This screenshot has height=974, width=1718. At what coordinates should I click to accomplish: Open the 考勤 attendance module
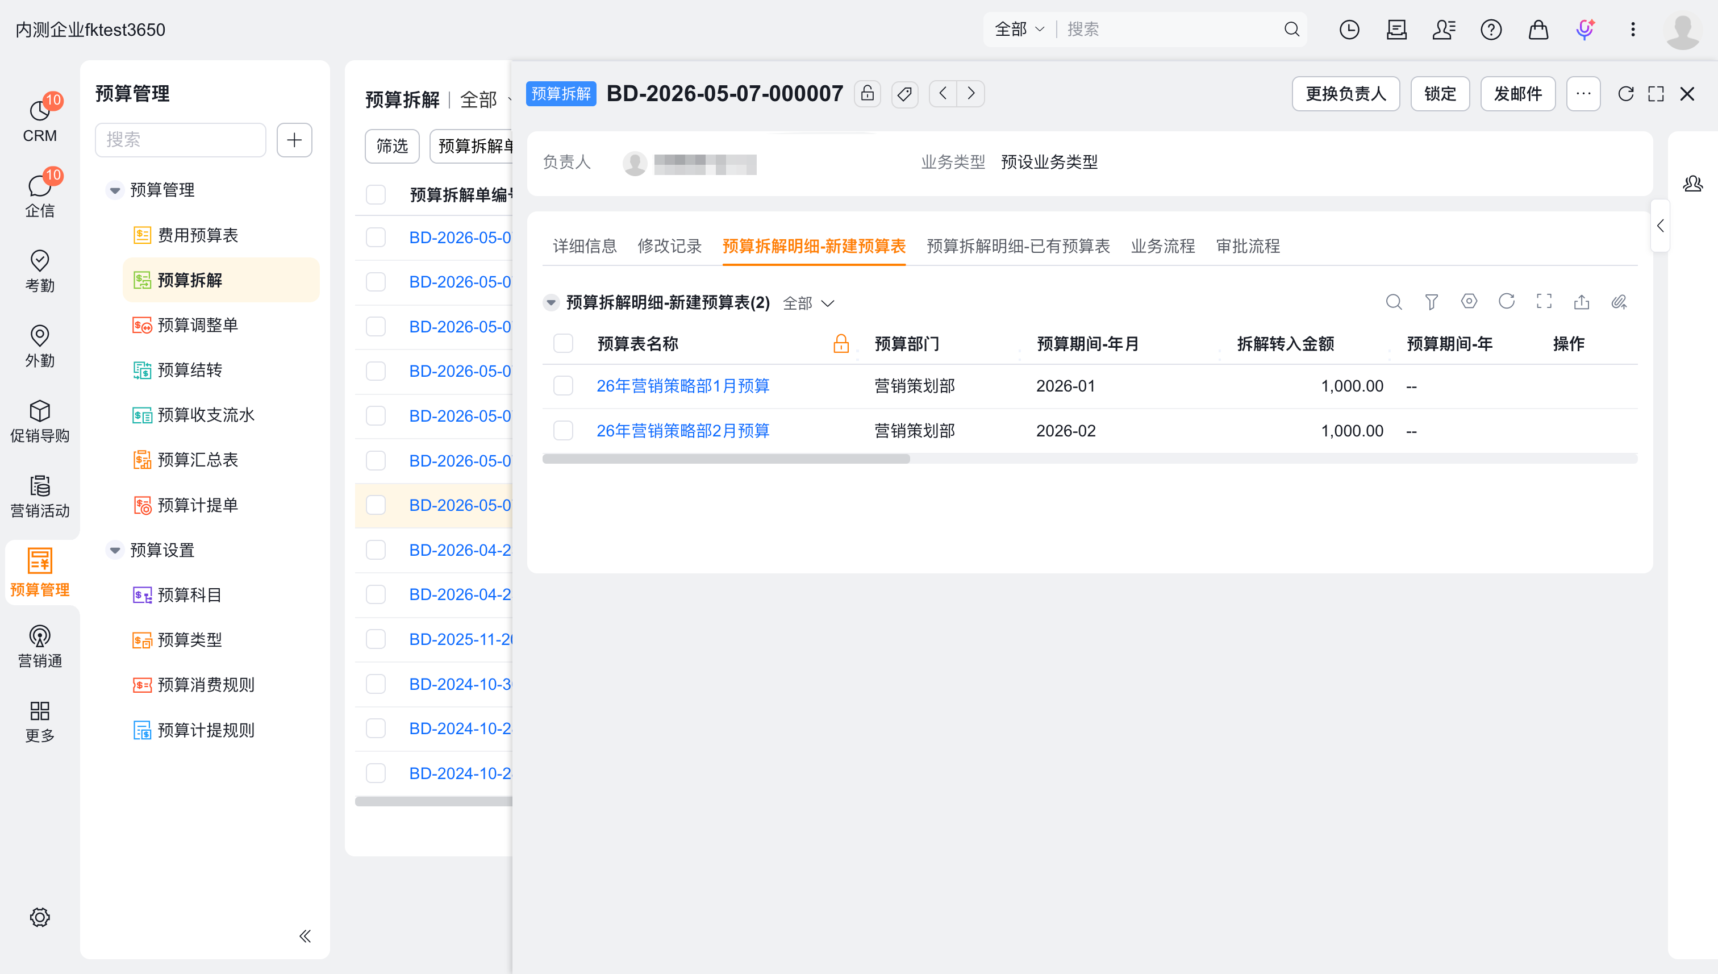pos(39,271)
